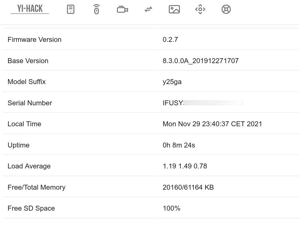The width and height of the screenshot is (299, 226).
Task: Click the Uptime value 0h 8m 24s
Action: (179, 145)
